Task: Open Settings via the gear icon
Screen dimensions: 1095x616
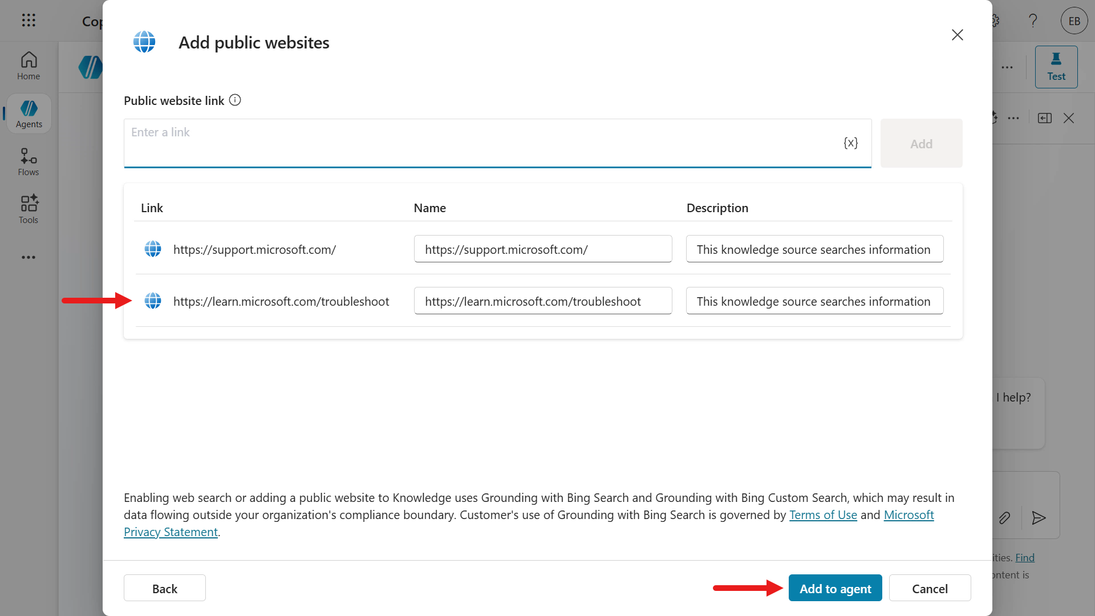Action: pos(994,21)
